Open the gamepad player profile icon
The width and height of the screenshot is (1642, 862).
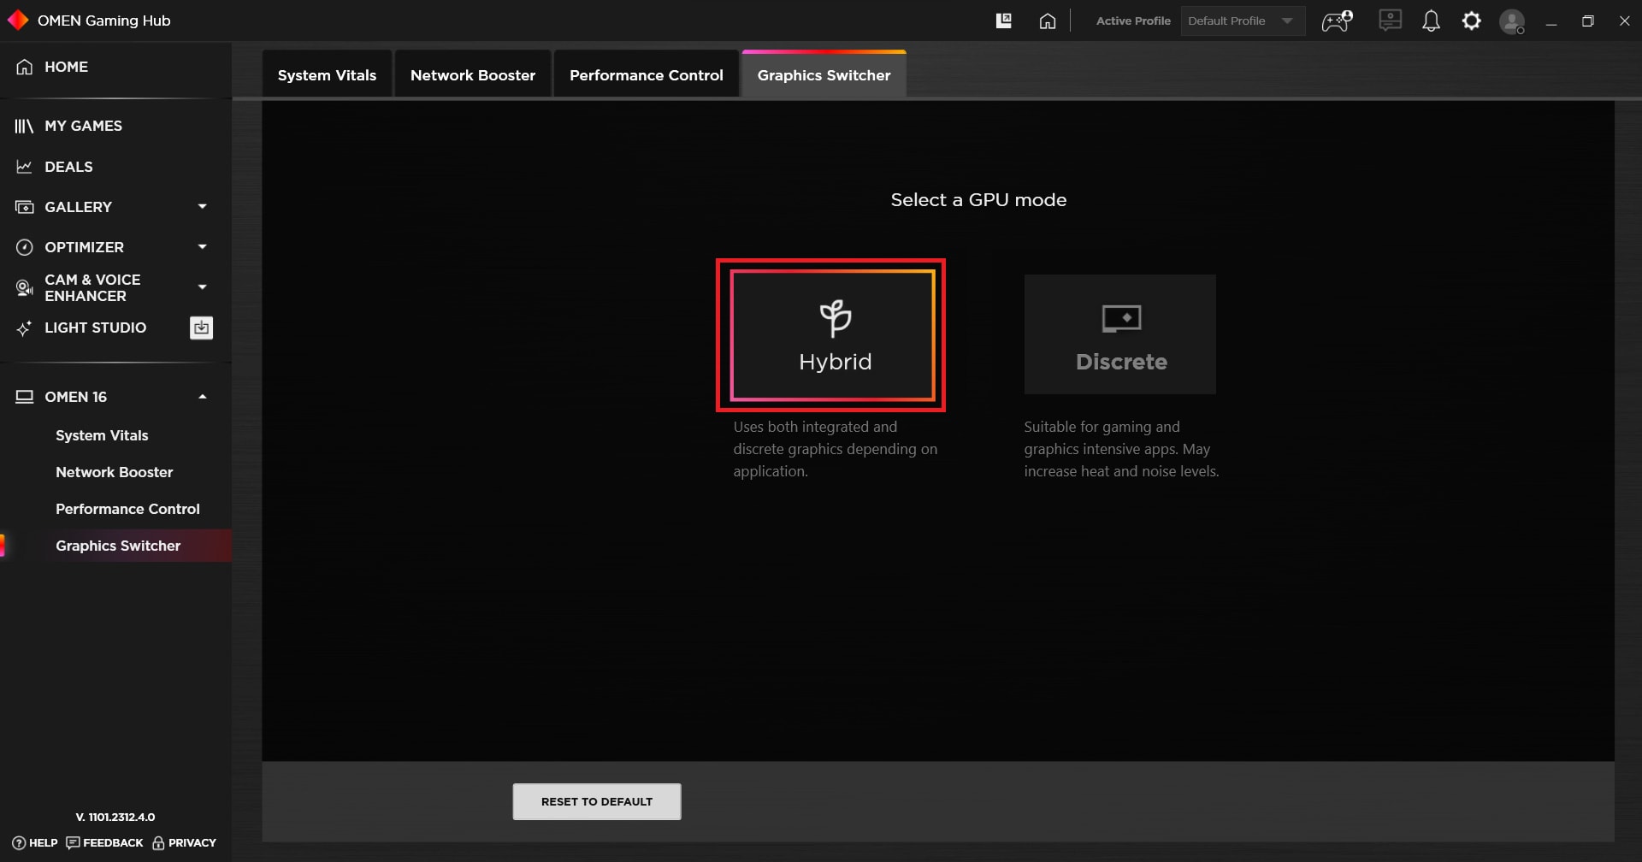click(x=1338, y=21)
